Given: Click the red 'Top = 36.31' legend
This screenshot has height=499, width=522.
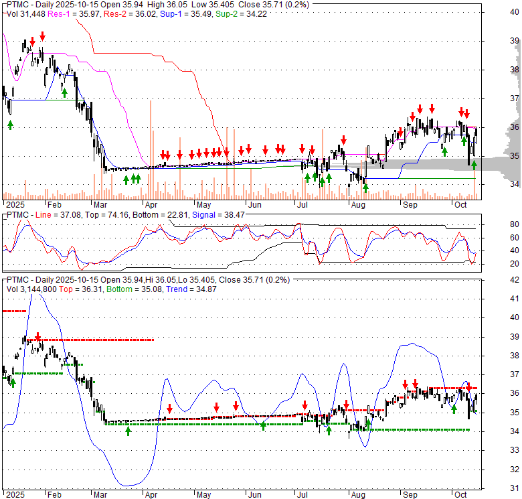Looking at the screenshot, I should click(81, 289).
